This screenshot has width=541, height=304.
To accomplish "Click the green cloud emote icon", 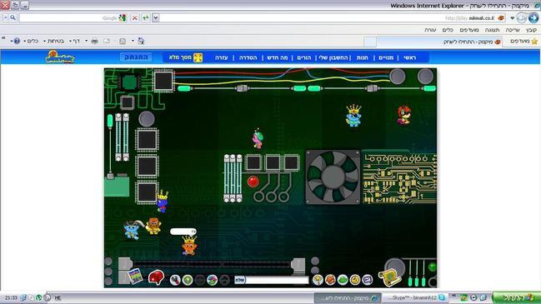I will tap(343, 280).
